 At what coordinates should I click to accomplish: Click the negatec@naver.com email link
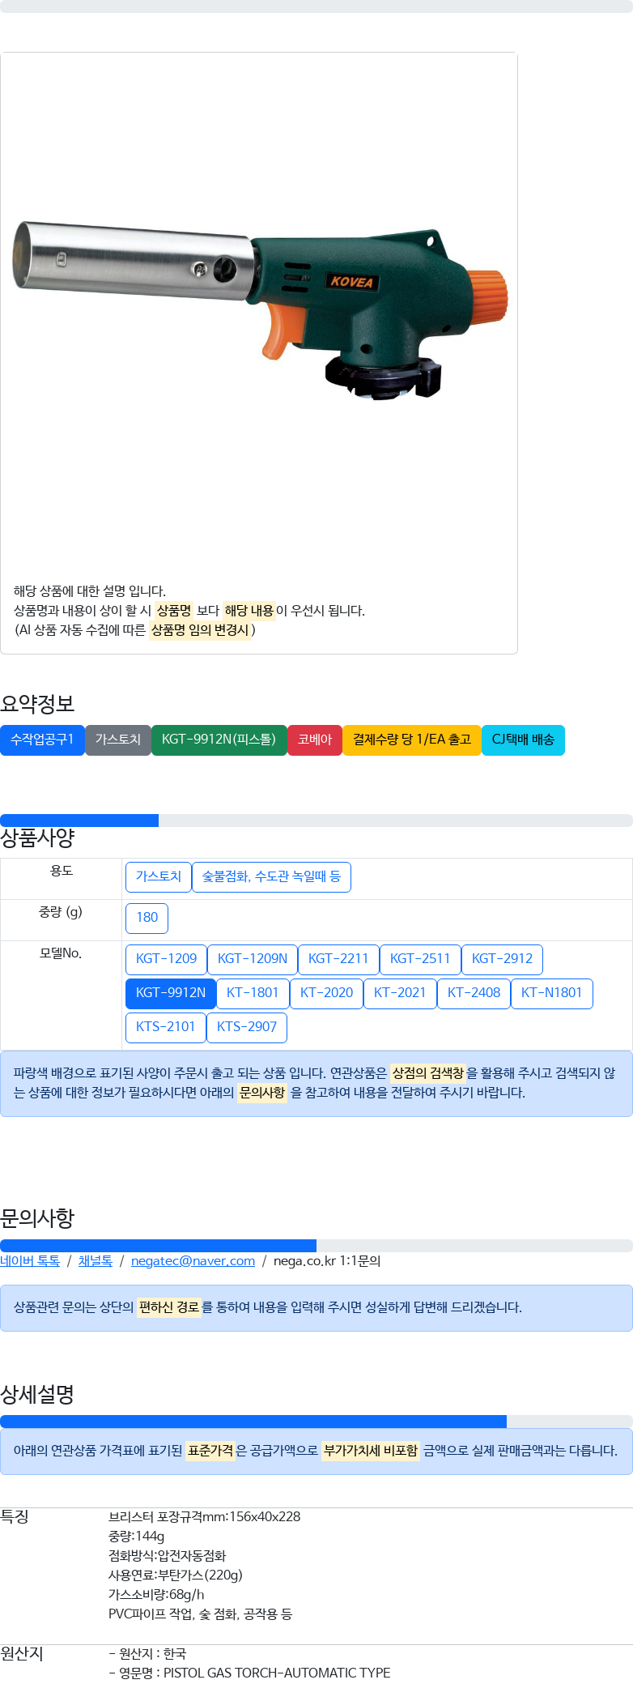(x=193, y=1261)
